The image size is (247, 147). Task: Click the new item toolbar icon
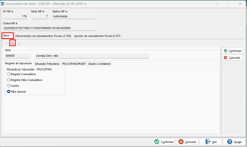[x=6, y=43]
